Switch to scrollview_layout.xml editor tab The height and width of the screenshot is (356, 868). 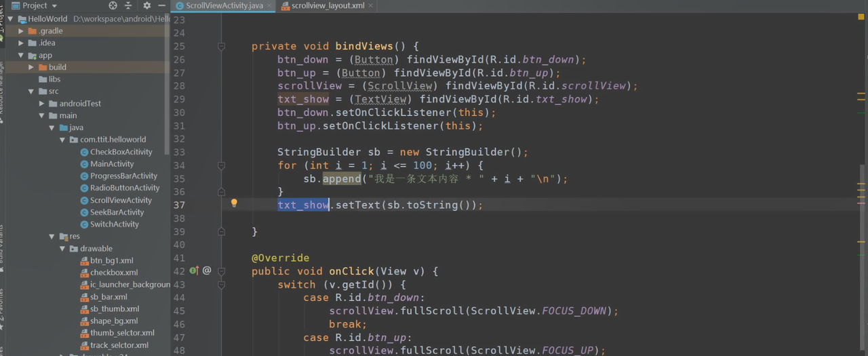click(328, 5)
